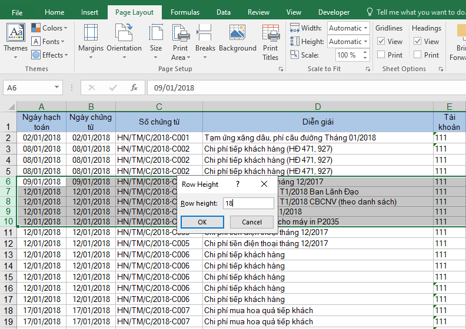Toggle the Gridlines View checkbox
The width and height of the screenshot is (466, 329).
(381, 42)
